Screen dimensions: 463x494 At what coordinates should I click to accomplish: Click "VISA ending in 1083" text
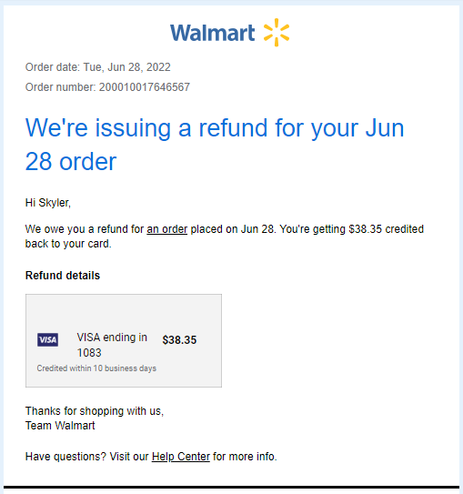click(112, 345)
